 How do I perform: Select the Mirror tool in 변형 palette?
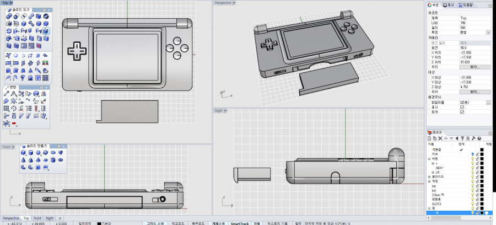(44, 94)
